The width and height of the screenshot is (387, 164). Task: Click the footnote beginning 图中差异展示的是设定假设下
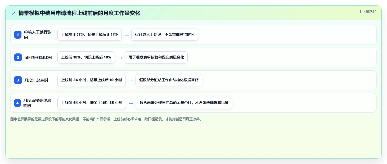(x=106, y=119)
